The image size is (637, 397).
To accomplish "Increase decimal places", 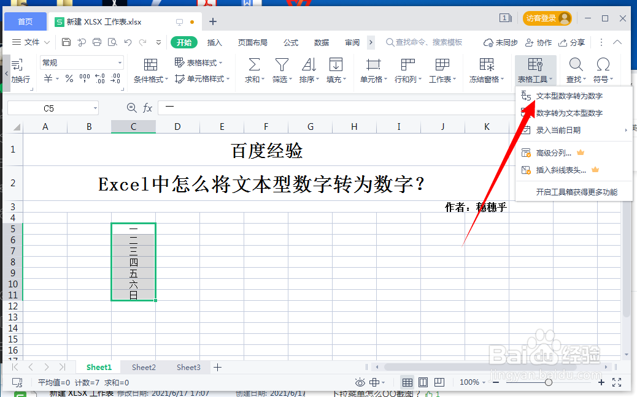I will (100, 78).
